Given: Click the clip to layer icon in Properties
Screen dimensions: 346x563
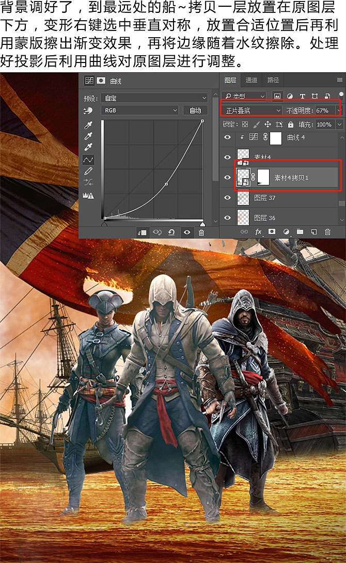Looking at the screenshot, I should 142,232.
